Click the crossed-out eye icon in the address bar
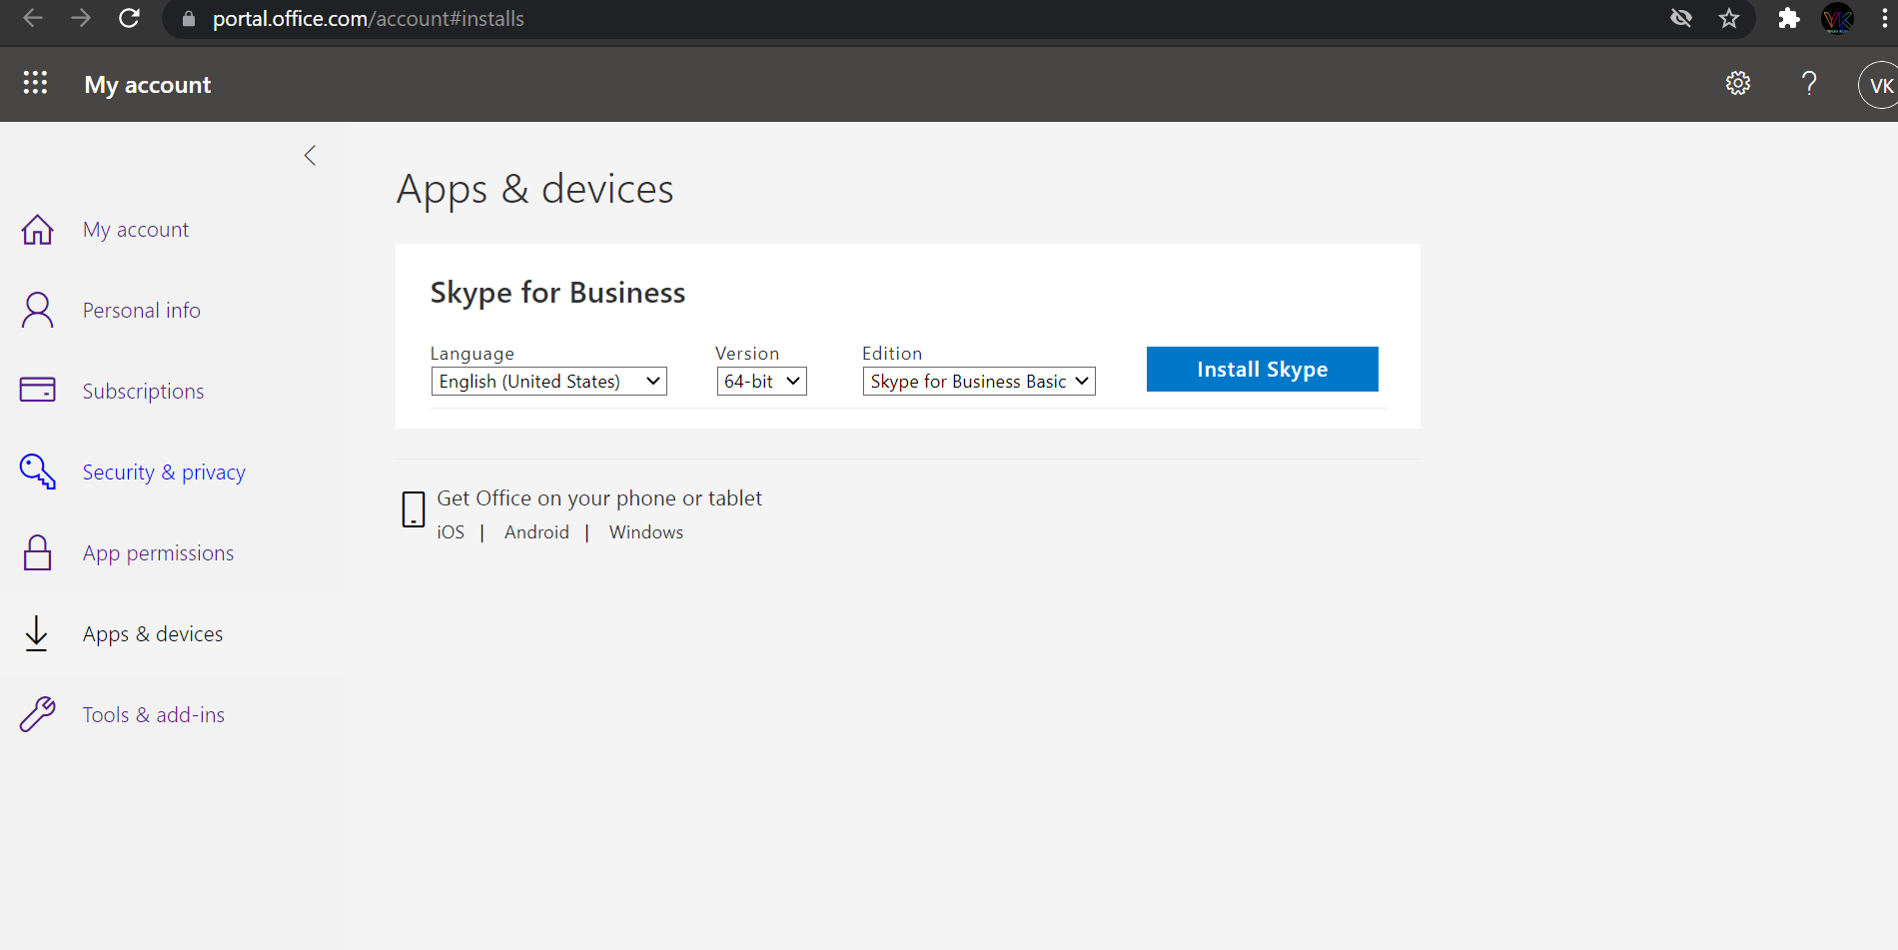This screenshot has width=1898, height=950. (1681, 18)
